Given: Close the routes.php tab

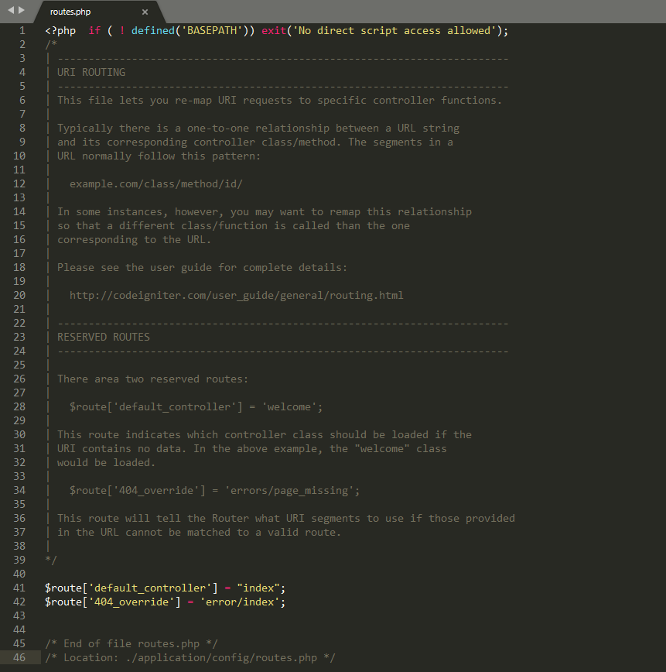Looking at the screenshot, I should coord(145,12).
